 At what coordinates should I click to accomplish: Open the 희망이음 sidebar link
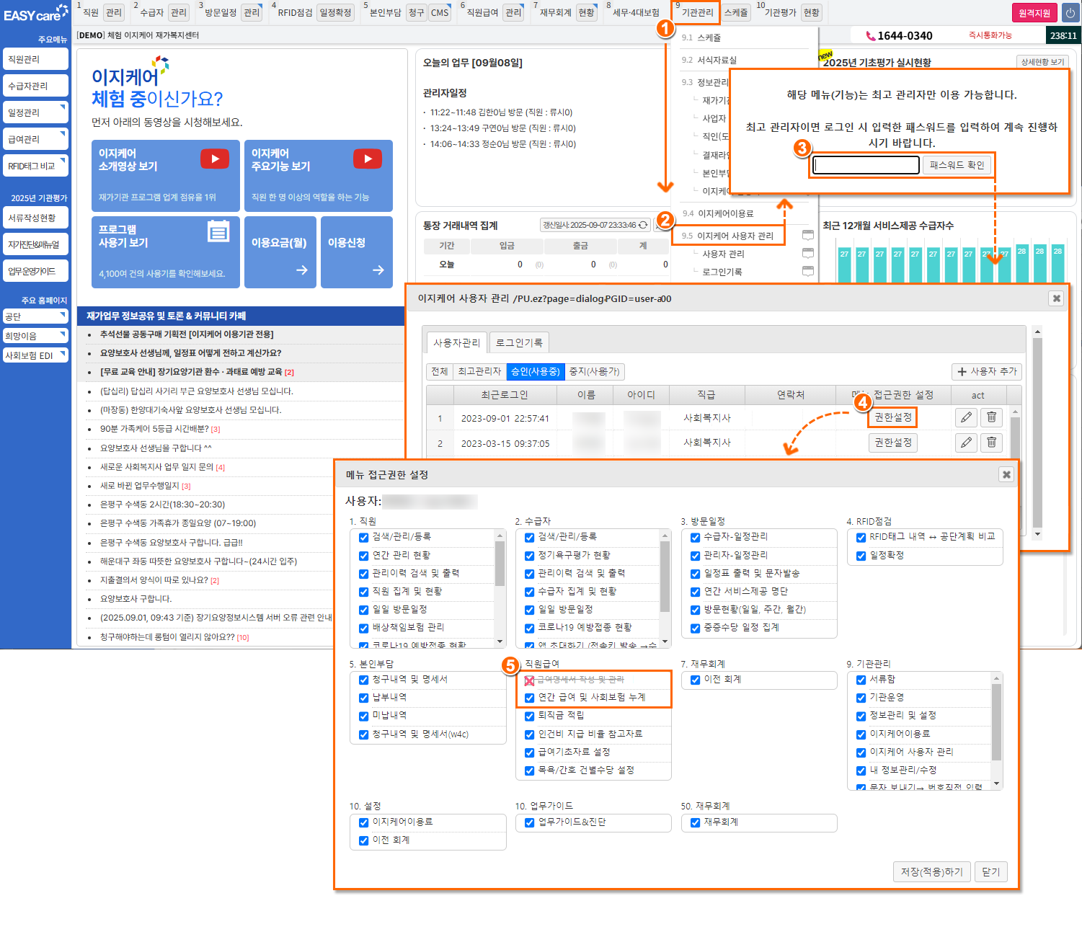pyautogui.click(x=35, y=336)
